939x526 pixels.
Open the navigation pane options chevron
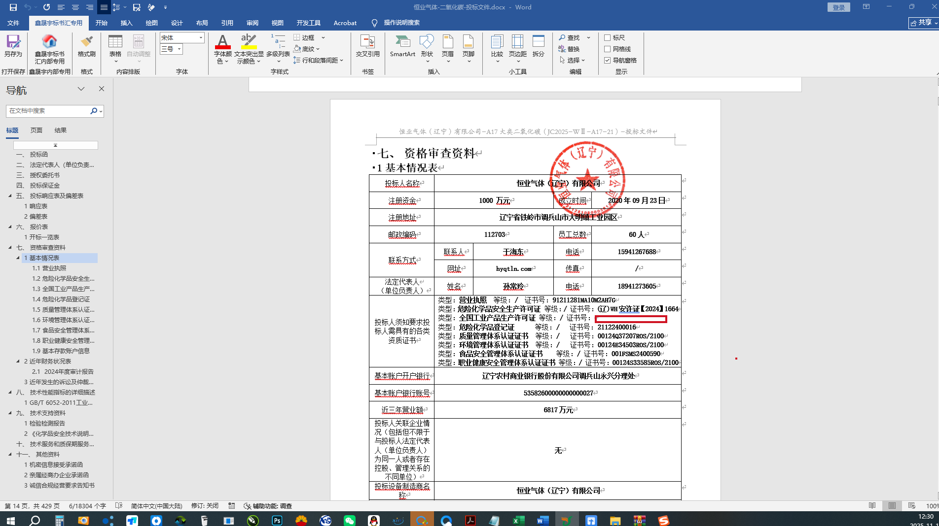pos(81,89)
